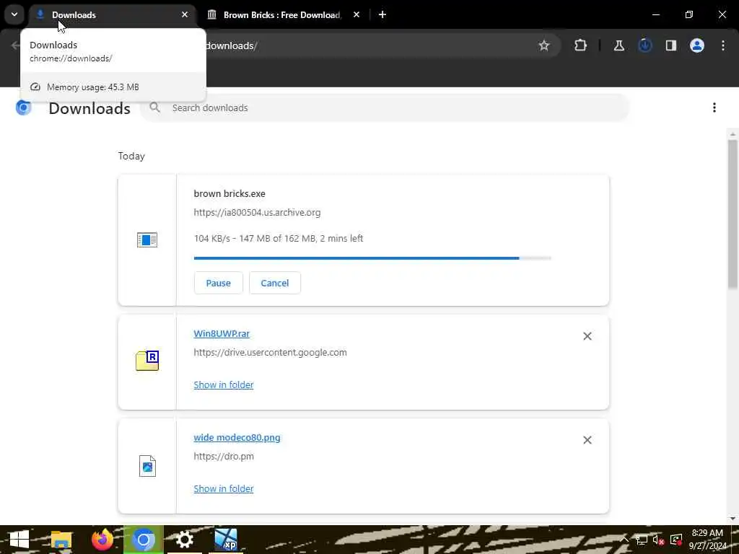This screenshot has height=554, width=739.
Task: Open File Explorer from the taskbar
Action: 61,540
